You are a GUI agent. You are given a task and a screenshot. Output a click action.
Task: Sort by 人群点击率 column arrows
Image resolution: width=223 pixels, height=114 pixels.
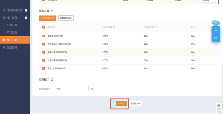pos(114,27)
